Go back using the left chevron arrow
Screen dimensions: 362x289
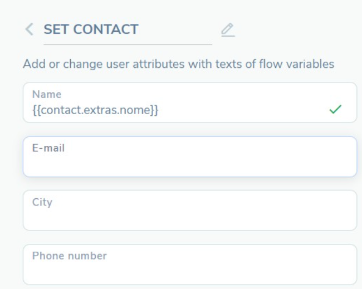pyautogui.click(x=29, y=30)
